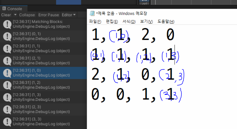Image resolution: width=237 pixels, height=129 pixels.
Task: Click the Console tab icon
Action: [4, 9]
